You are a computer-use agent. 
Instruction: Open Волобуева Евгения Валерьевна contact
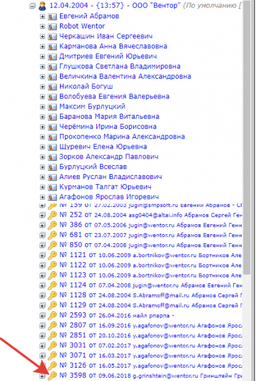coord(115,97)
